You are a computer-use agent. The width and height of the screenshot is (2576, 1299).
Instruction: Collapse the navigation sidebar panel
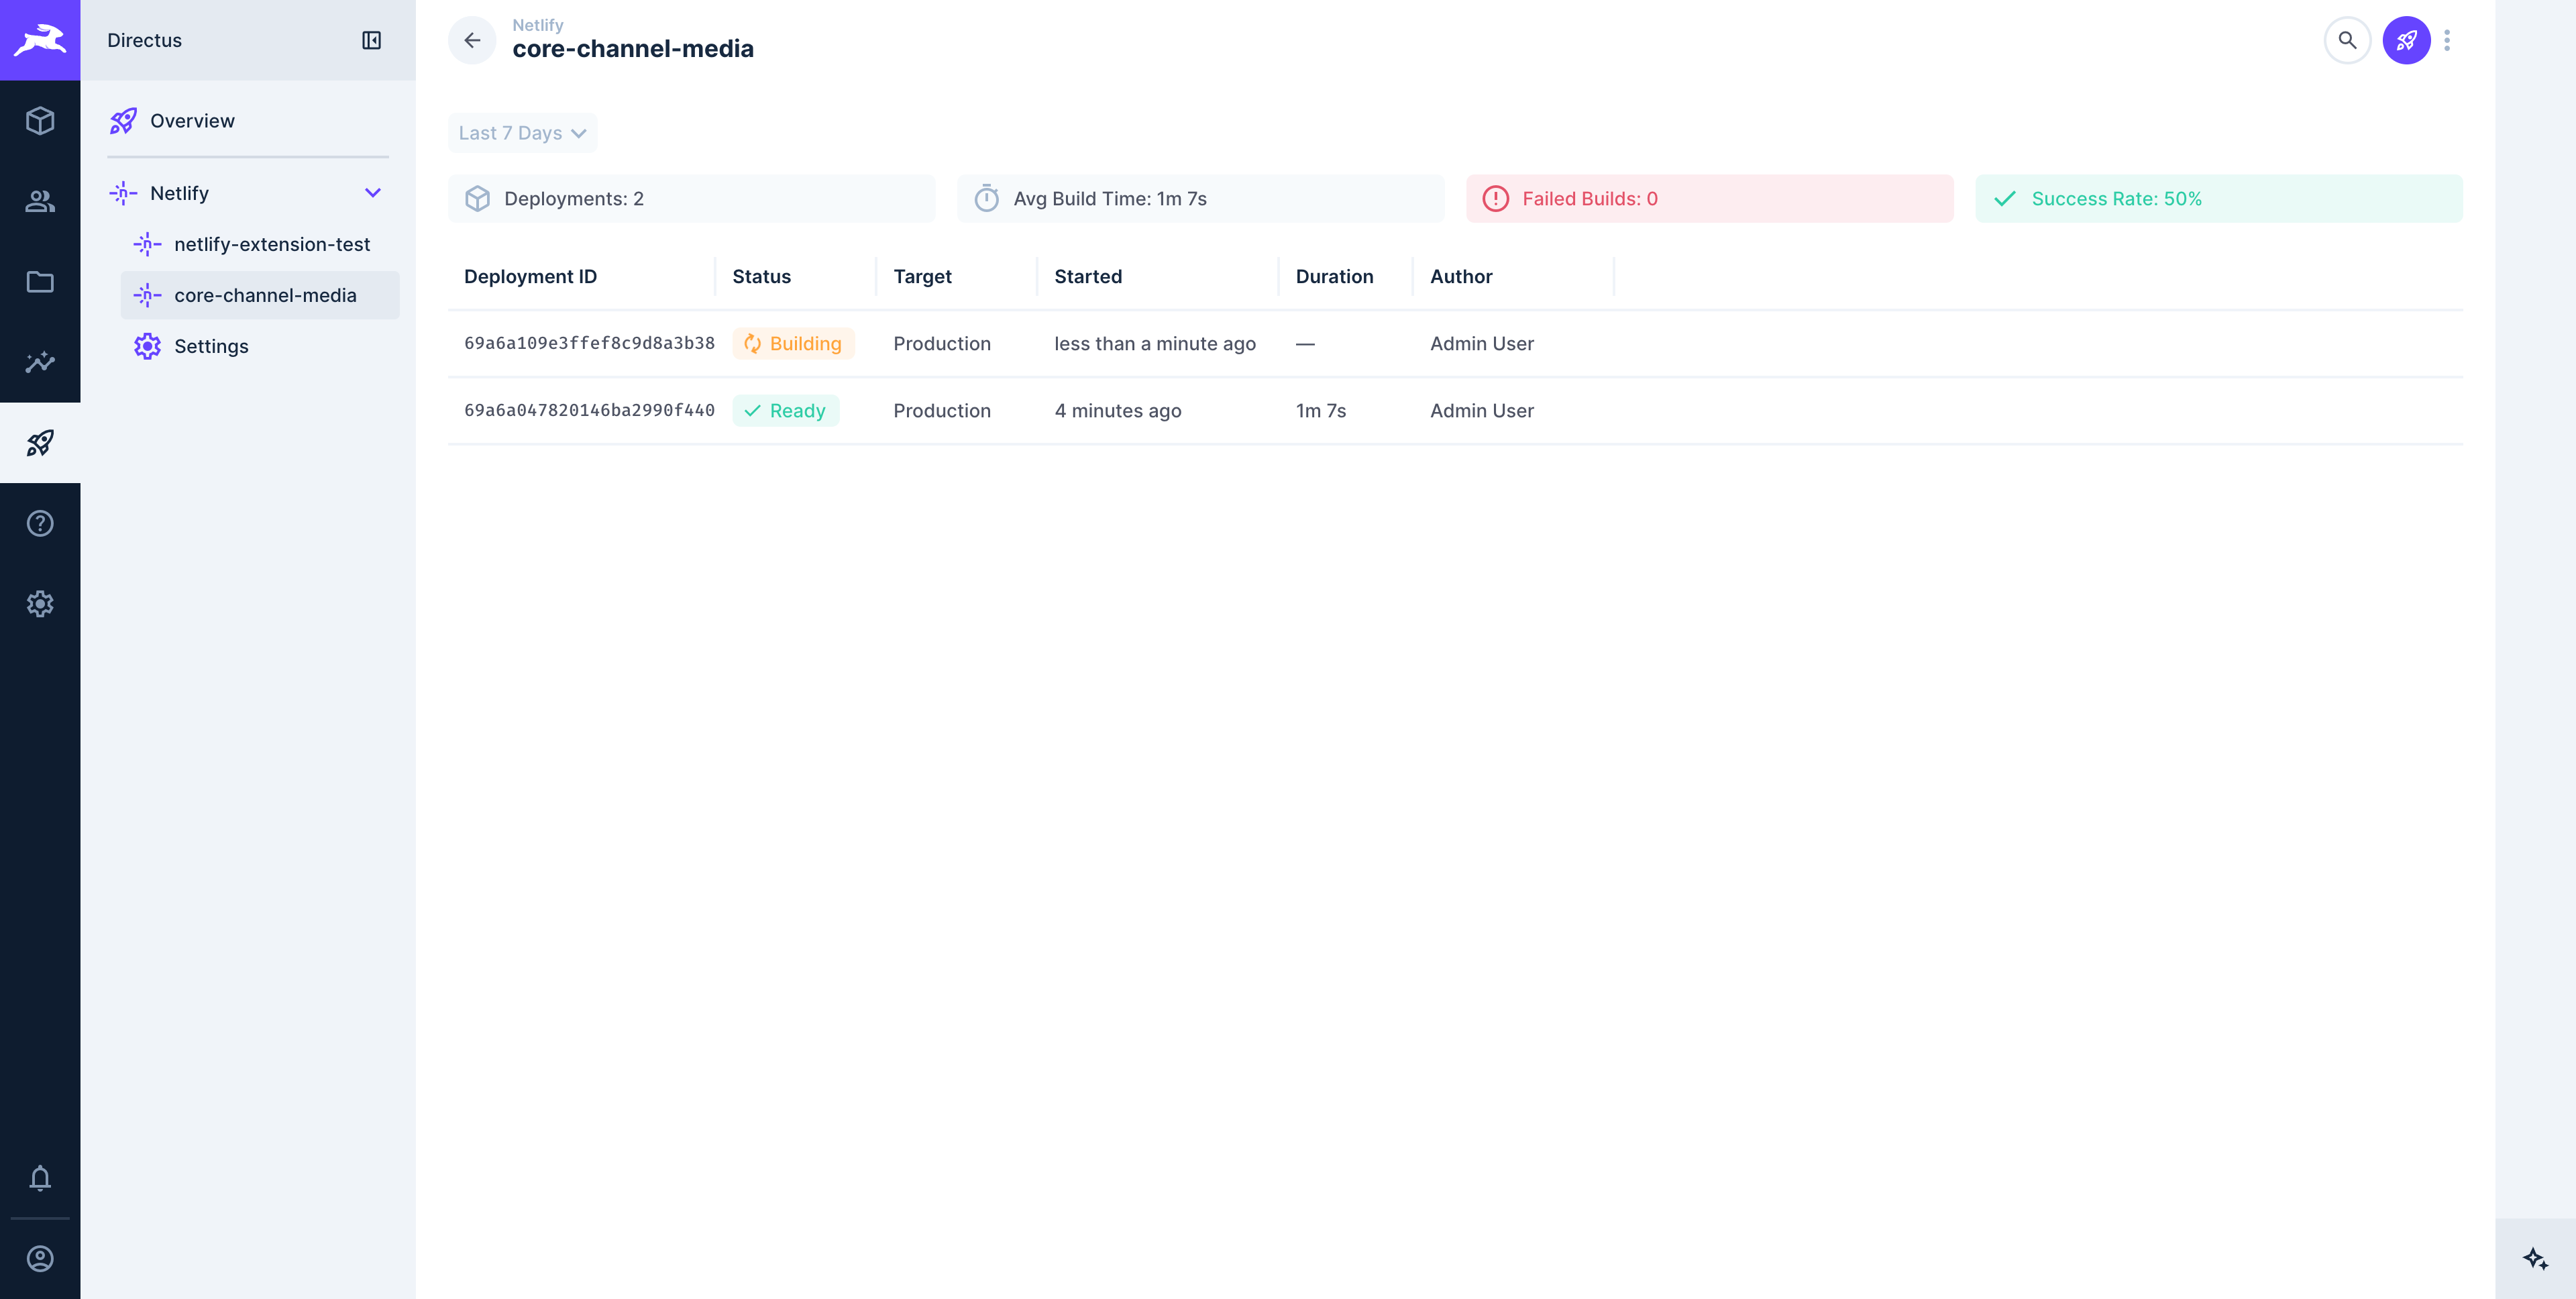[x=371, y=40]
